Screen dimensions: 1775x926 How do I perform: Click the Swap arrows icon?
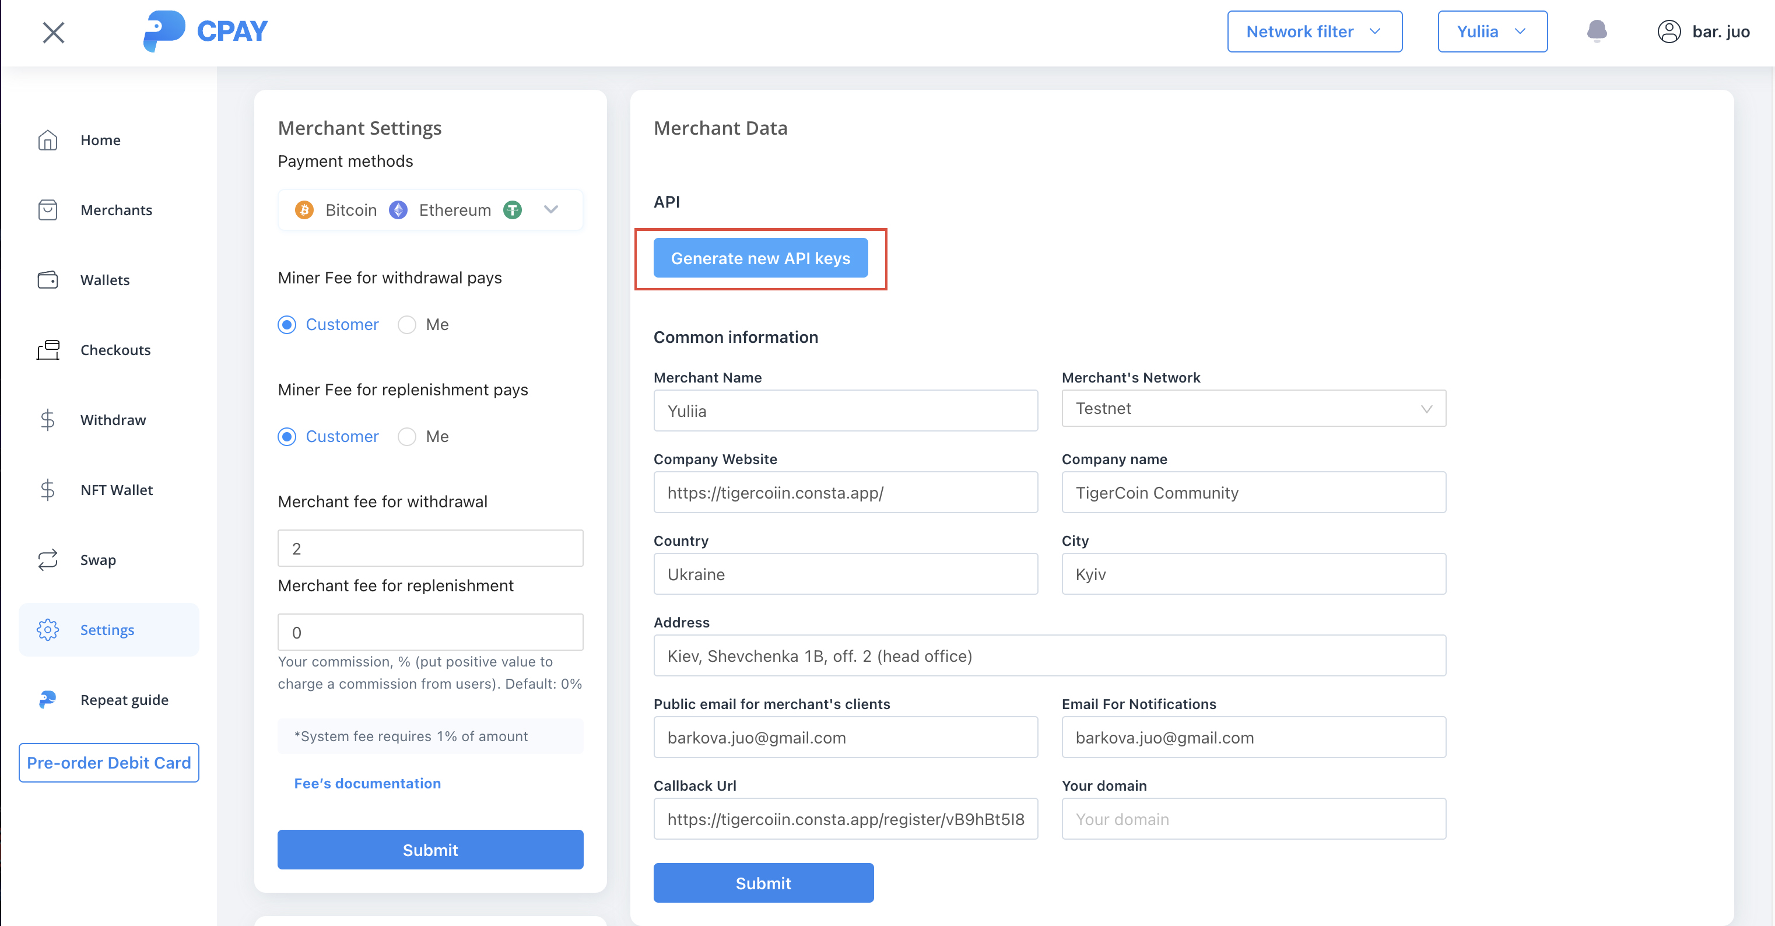[48, 559]
